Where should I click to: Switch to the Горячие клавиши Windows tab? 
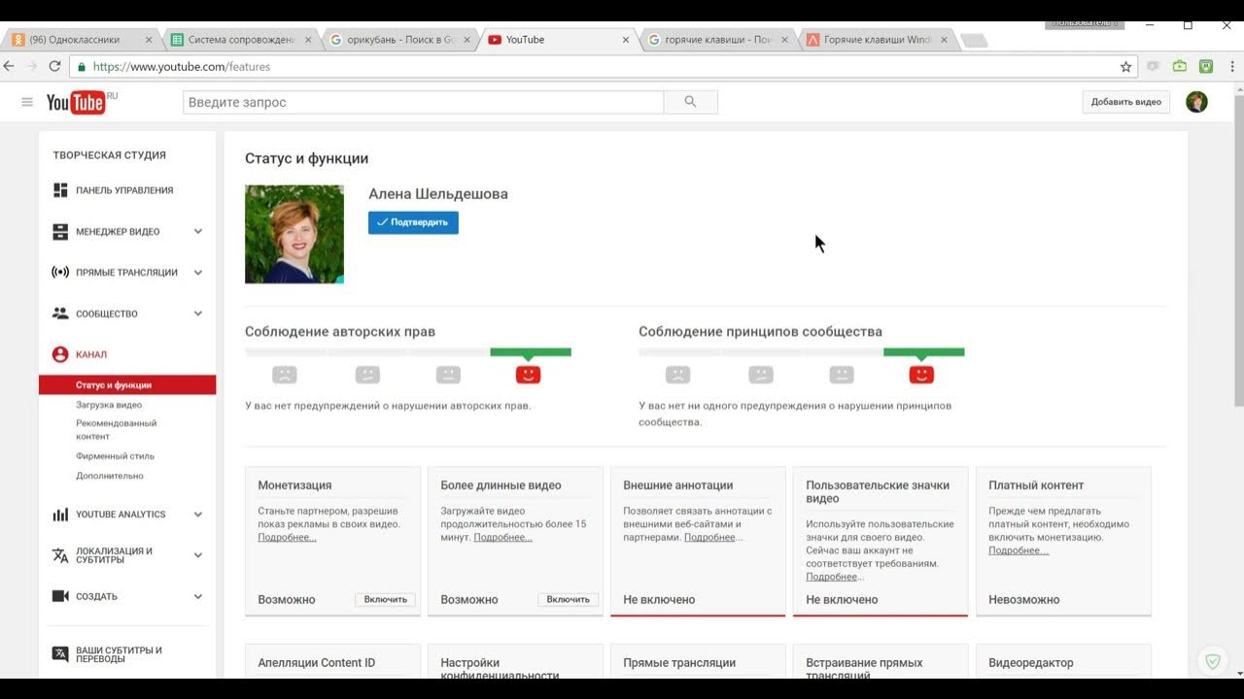tap(879, 40)
